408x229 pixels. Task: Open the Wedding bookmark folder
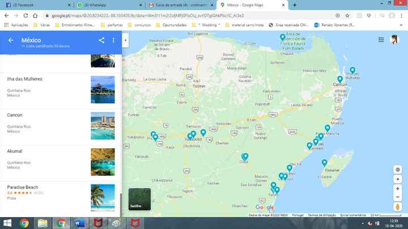tap(207, 25)
